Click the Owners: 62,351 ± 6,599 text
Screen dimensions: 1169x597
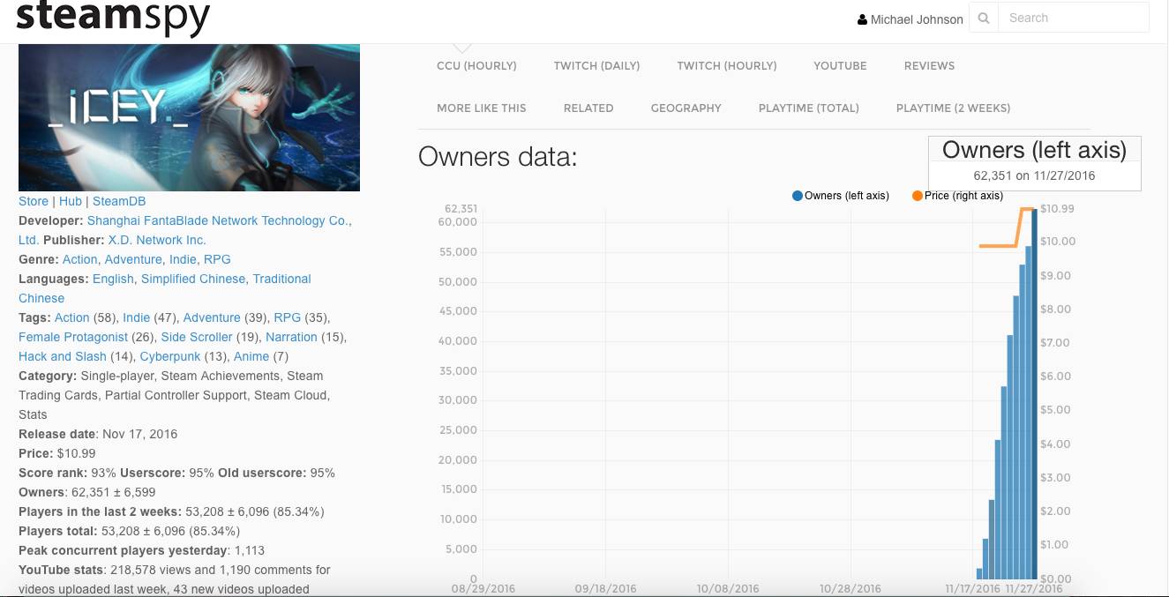[x=87, y=492]
